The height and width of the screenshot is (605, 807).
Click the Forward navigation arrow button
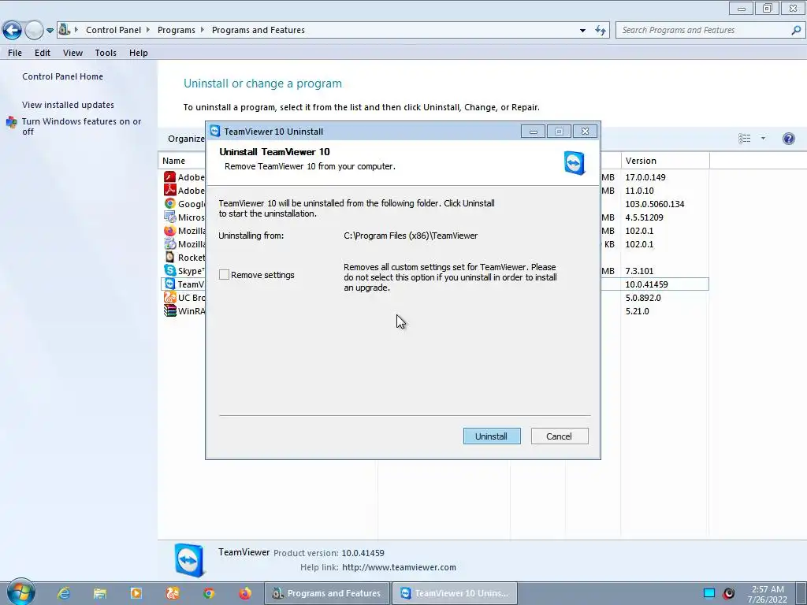34,31
